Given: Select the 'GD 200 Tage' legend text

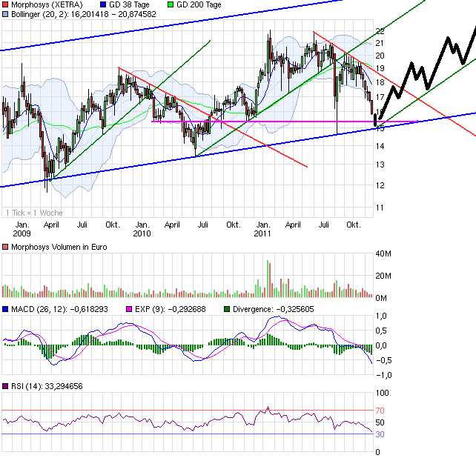Looking at the screenshot, I should point(199,4).
